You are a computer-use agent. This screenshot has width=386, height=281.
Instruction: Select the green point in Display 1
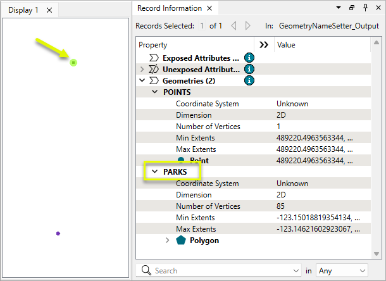pyautogui.click(x=73, y=62)
